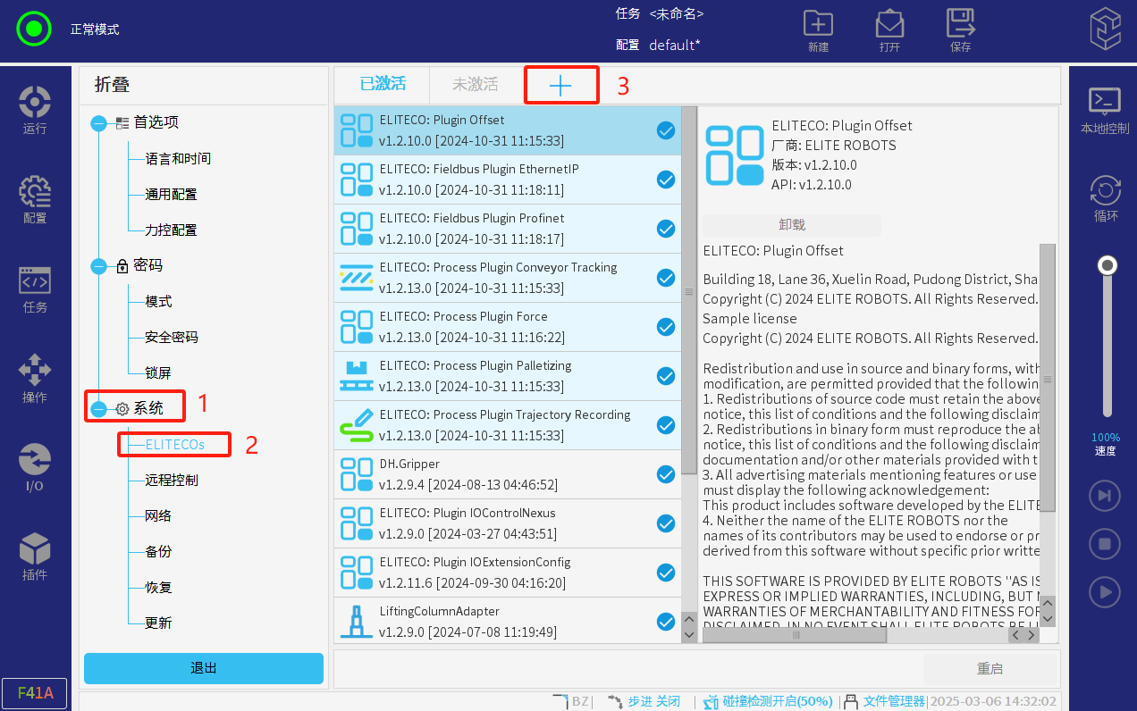Viewport: 1137px width, 711px height.
Task: Open the 操作 (Operation) move panel icon
Action: click(35, 377)
